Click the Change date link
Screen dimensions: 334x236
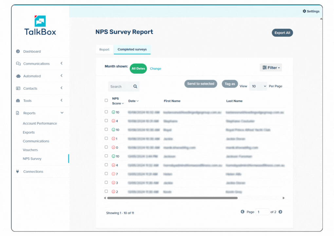coord(156,69)
